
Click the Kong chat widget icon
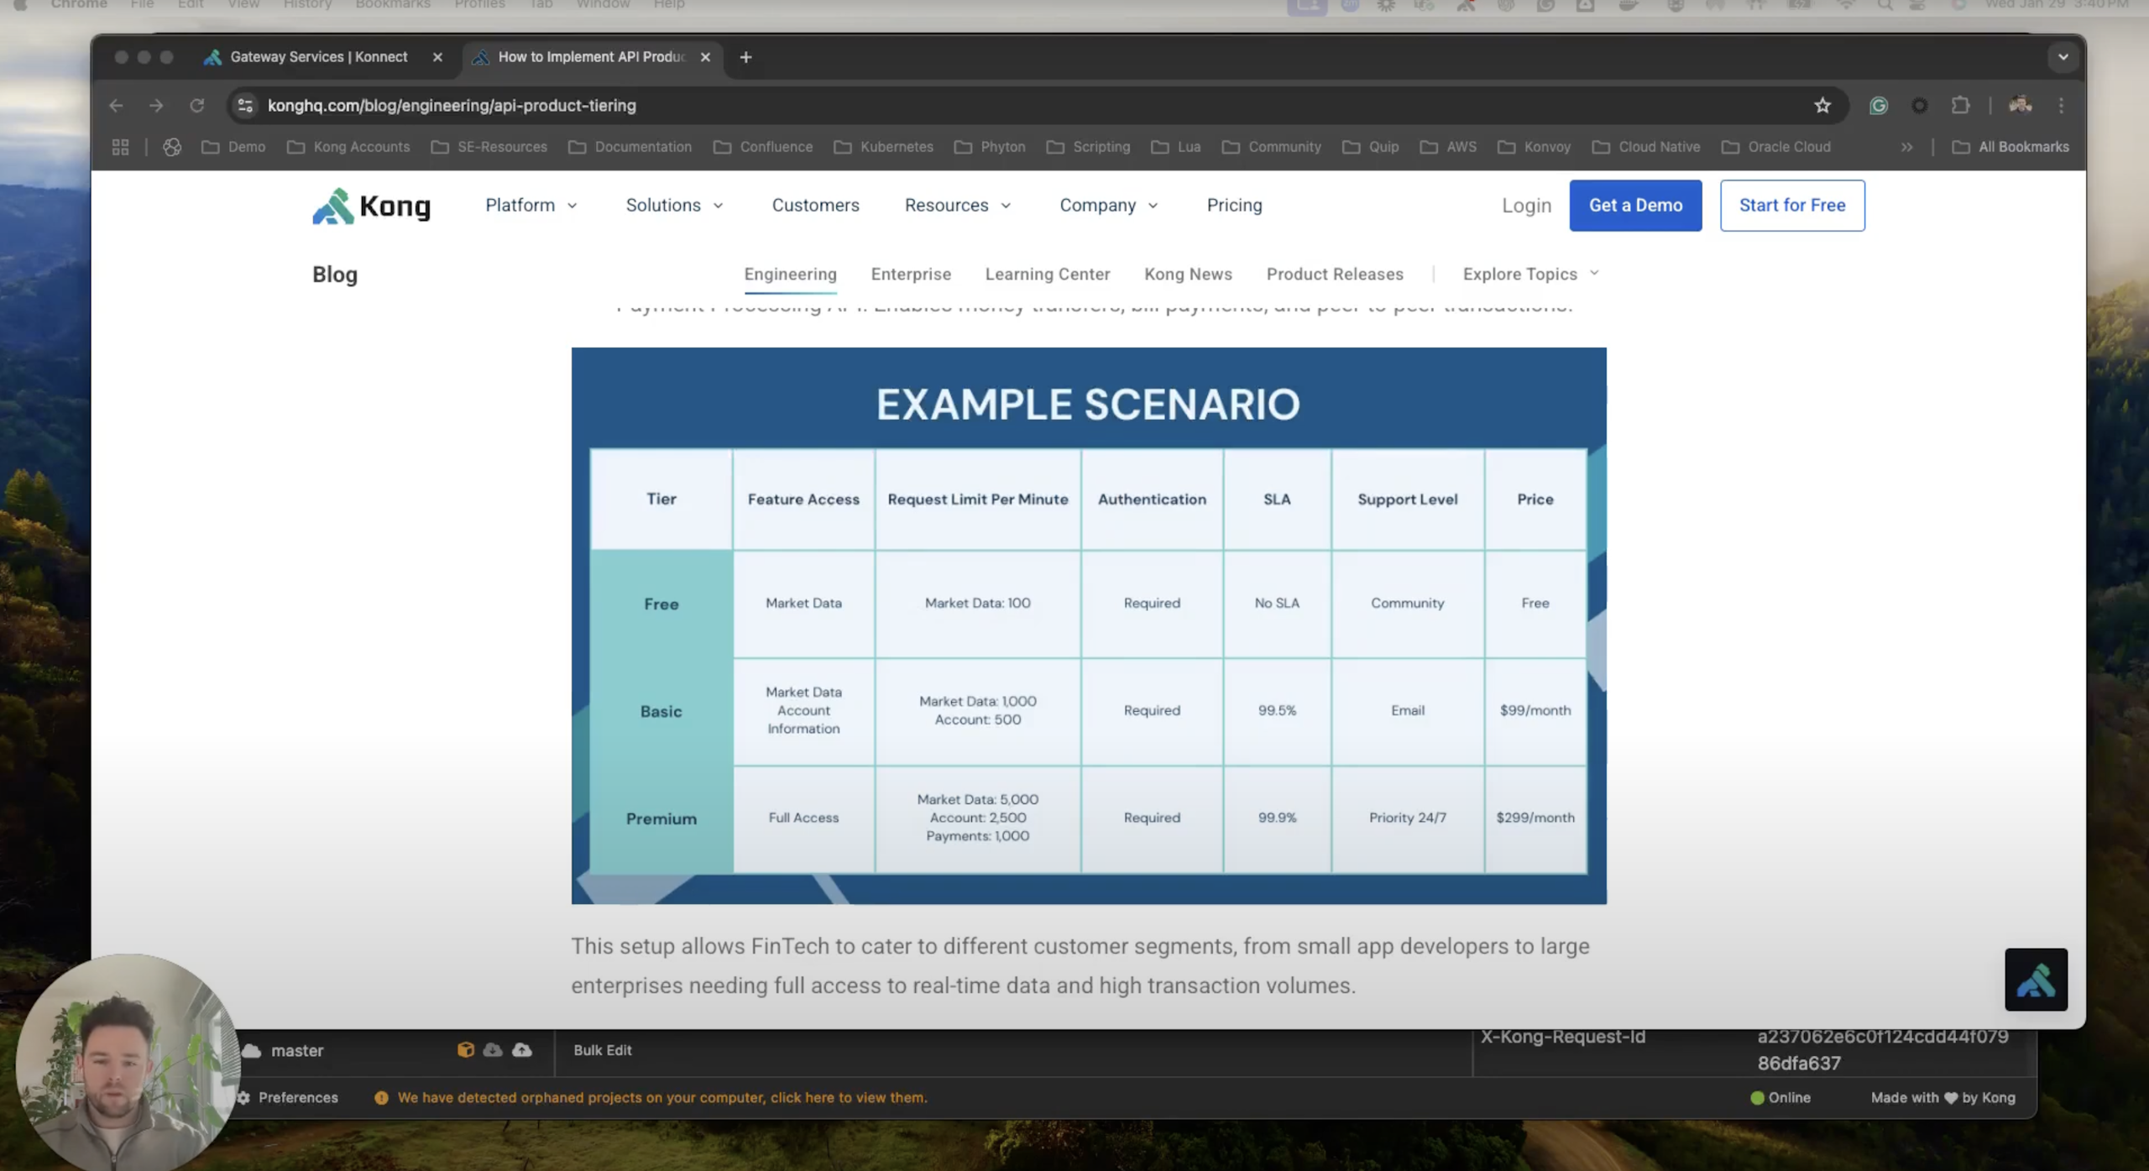2035,980
